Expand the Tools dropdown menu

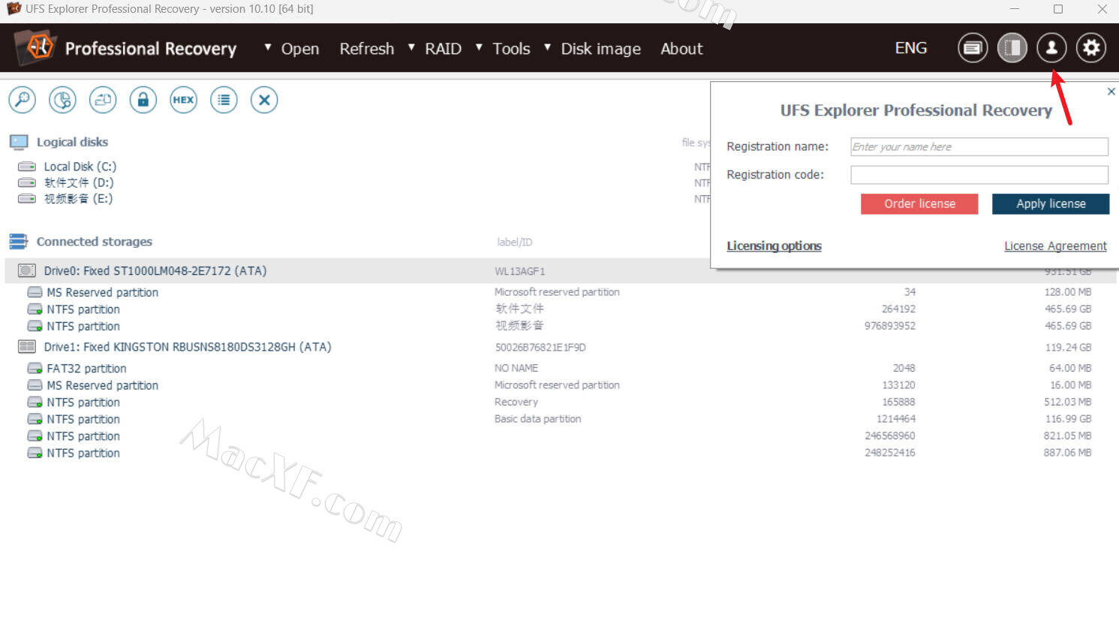click(x=504, y=49)
